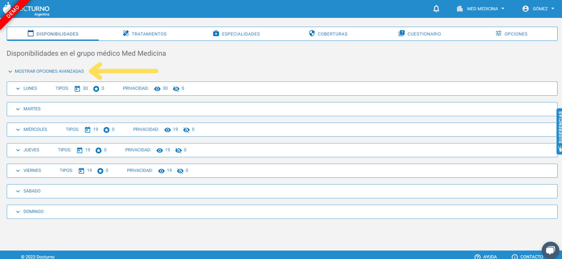Click the hidden eye icon in Miércoles row
The width and height of the screenshot is (562, 259).
186,130
